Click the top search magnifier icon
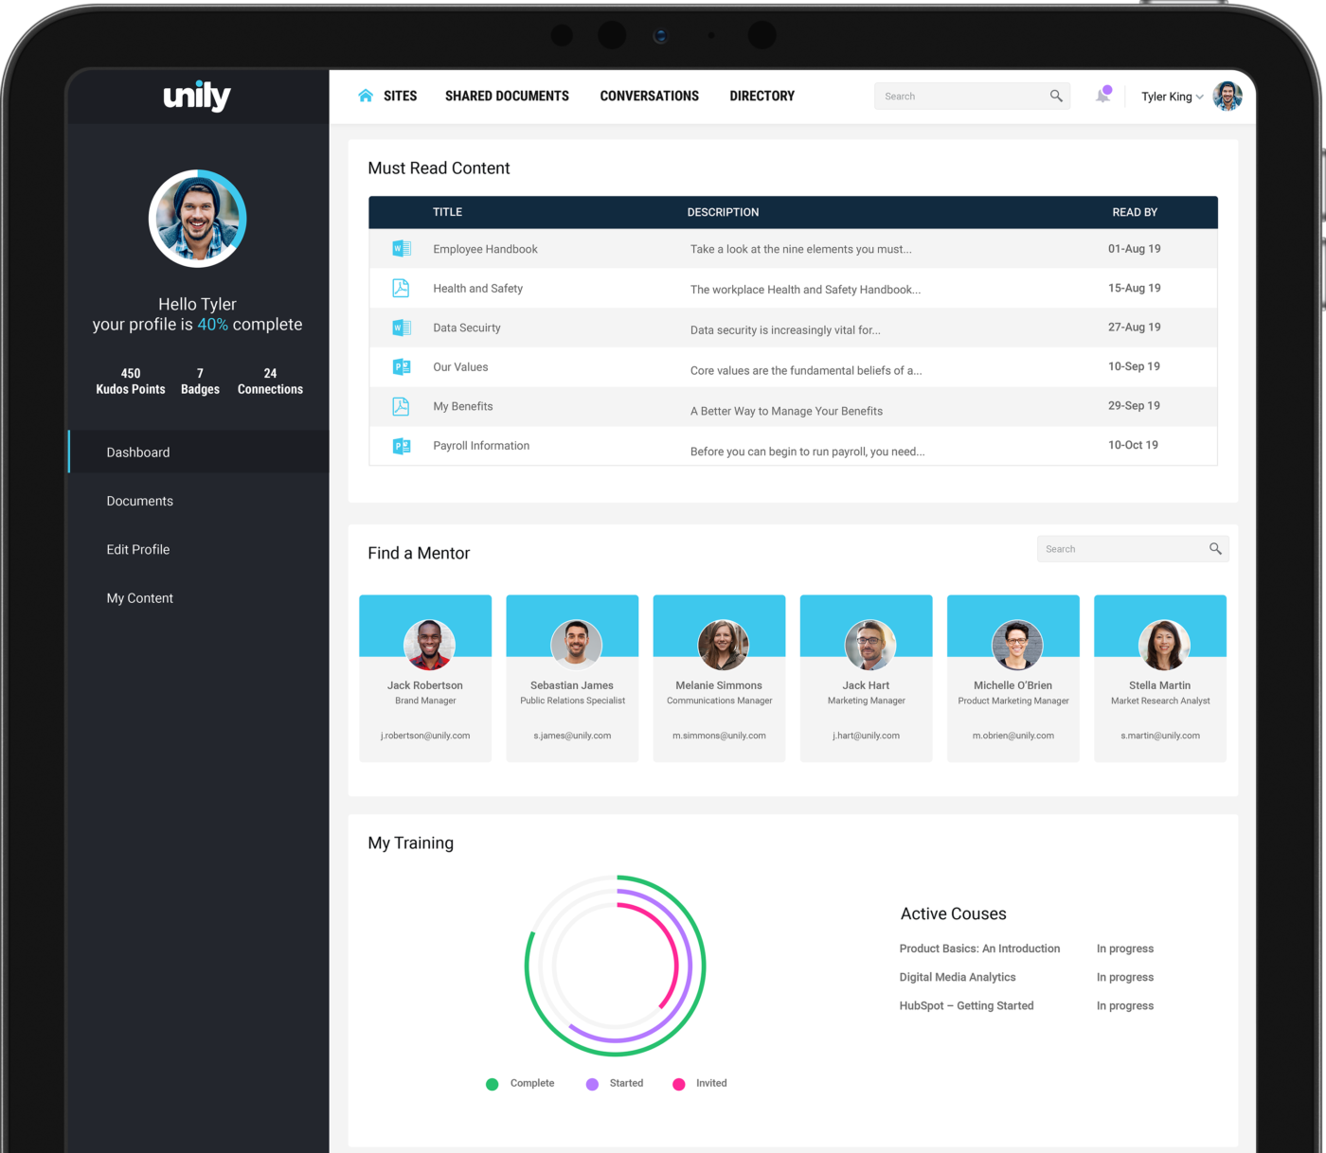 (x=1056, y=96)
